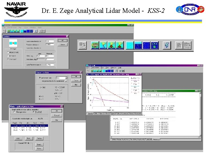
Task: Click the Laser-Receiver base input field
Action: click(x=50, y=65)
